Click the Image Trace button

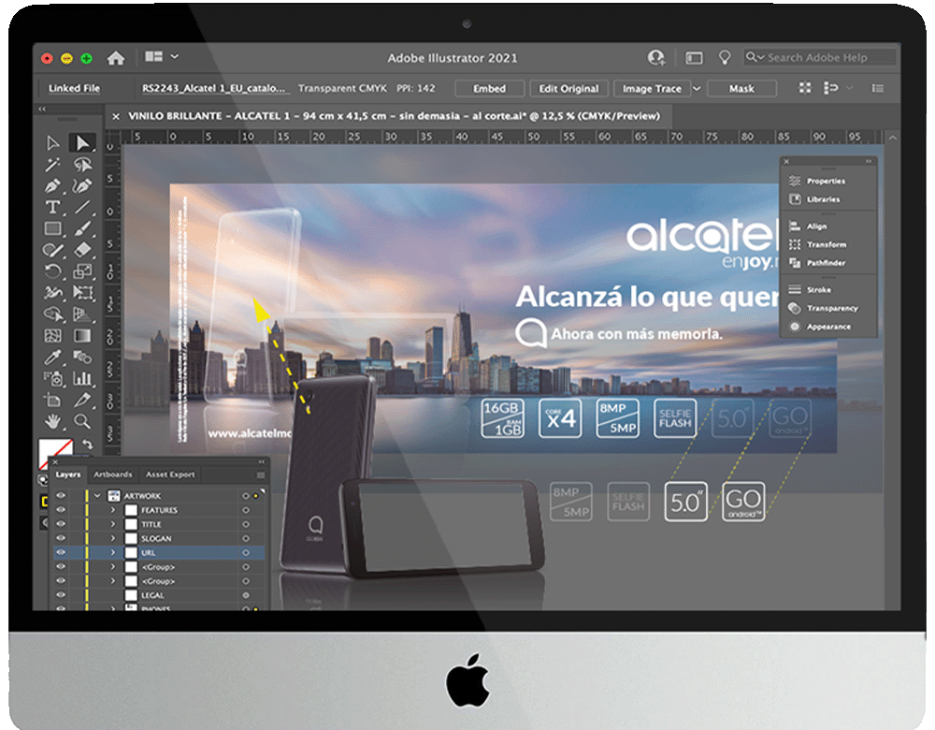pos(652,88)
